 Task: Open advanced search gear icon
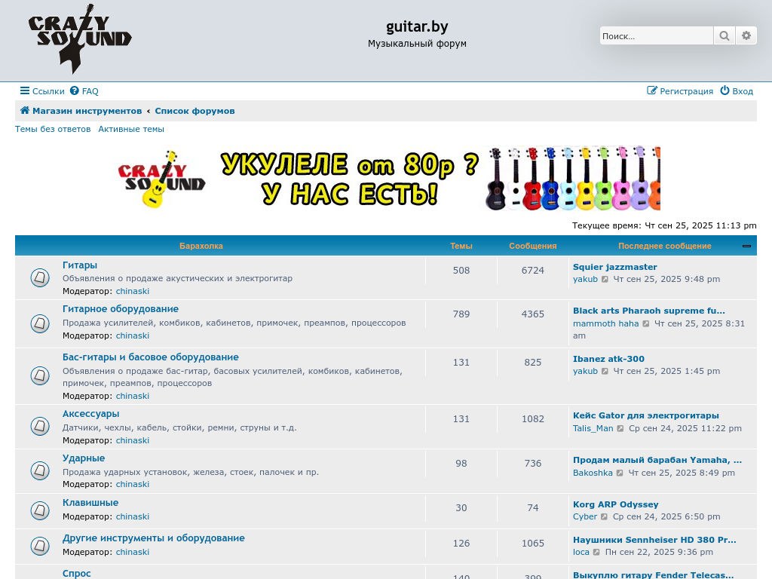coord(746,35)
